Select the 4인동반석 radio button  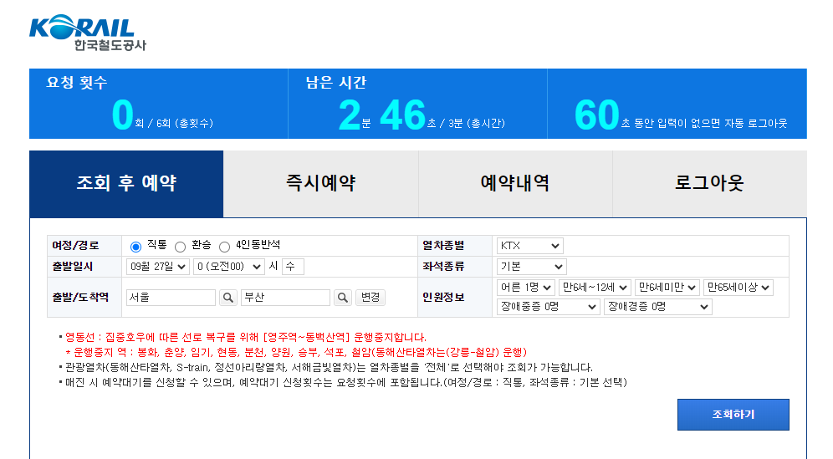224,247
